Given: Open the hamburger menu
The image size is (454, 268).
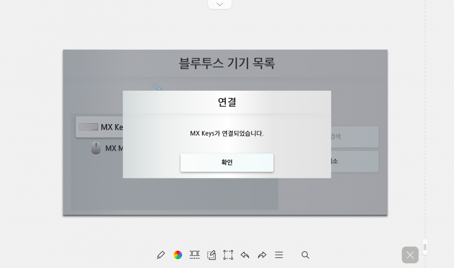Looking at the screenshot, I should click(x=279, y=255).
